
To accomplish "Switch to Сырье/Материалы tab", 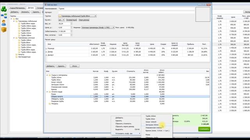I will pyautogui.click(x=17, y=8).
